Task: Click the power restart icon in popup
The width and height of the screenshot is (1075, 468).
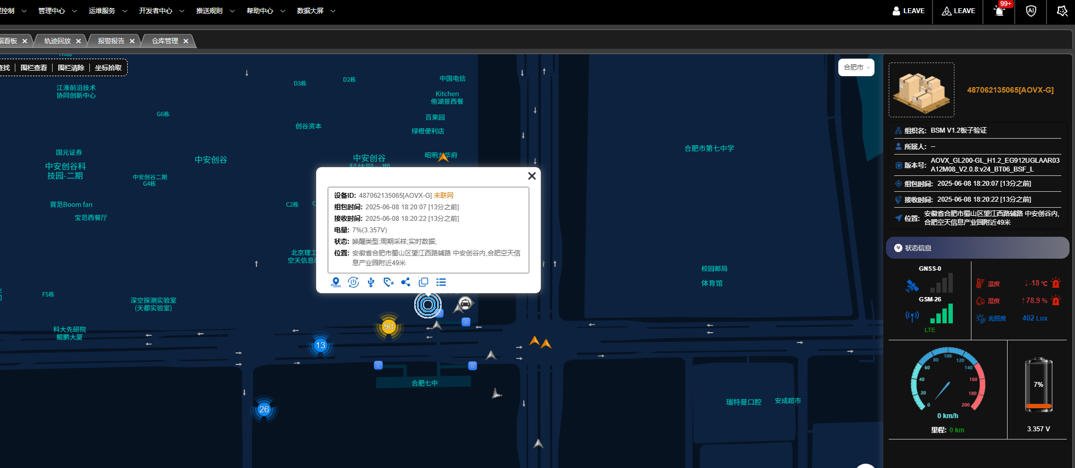Action: coord(353,282)
